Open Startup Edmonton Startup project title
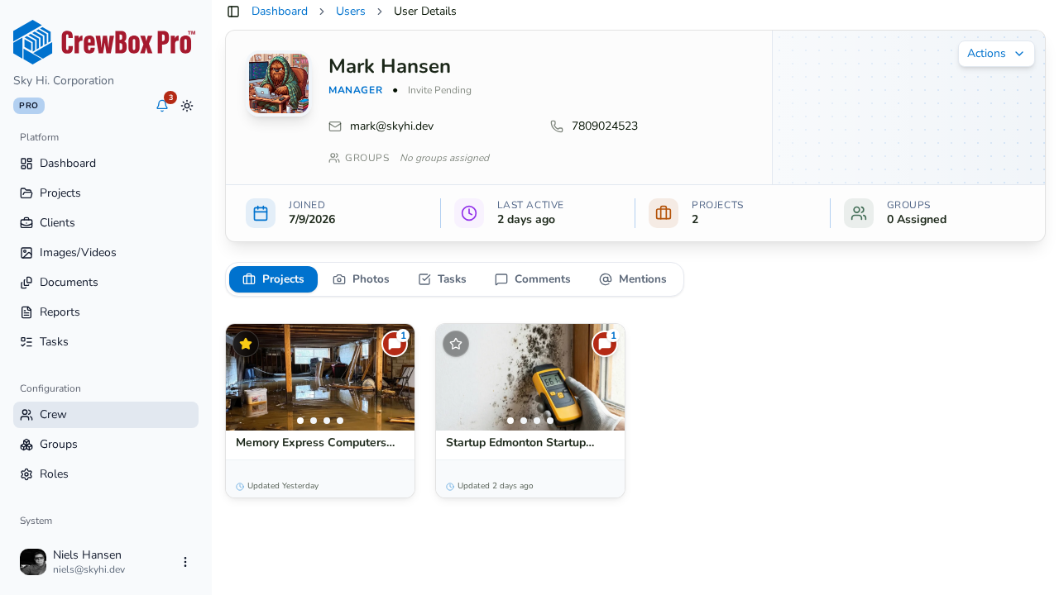Viewport: 1059px width, 595px height. tap(520, 443)
